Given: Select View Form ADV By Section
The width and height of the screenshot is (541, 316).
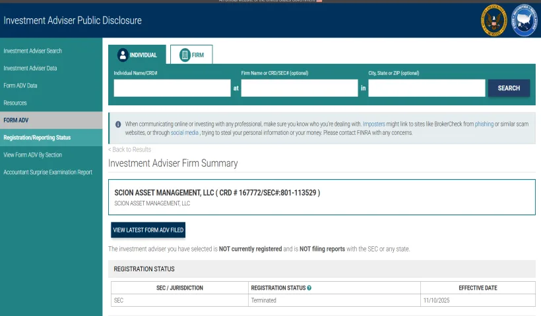Looking at the screenshot, I should 33,155.
